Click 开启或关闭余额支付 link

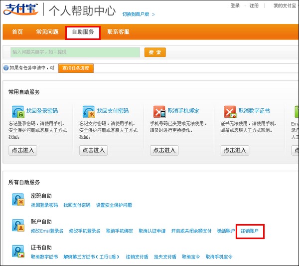(191, 231)
